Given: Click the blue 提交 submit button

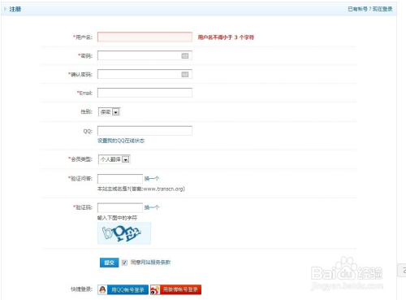Looking at the screenshot, I should 110,263.
